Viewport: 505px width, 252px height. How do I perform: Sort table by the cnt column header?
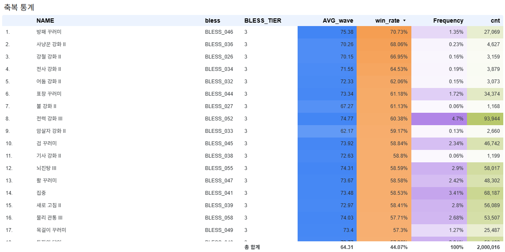(x=495, y=21)
